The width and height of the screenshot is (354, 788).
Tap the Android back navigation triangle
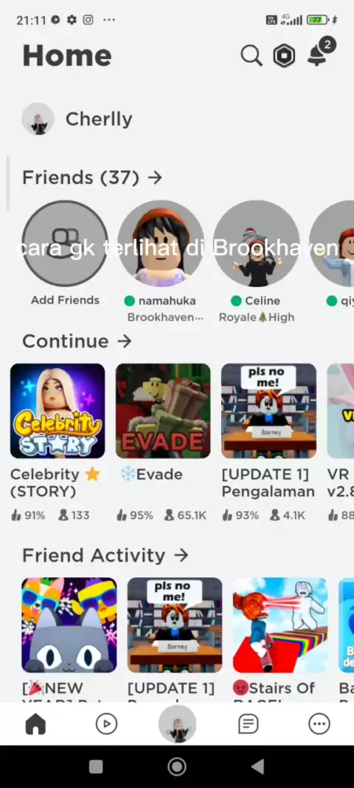click(x=257, y=767)
